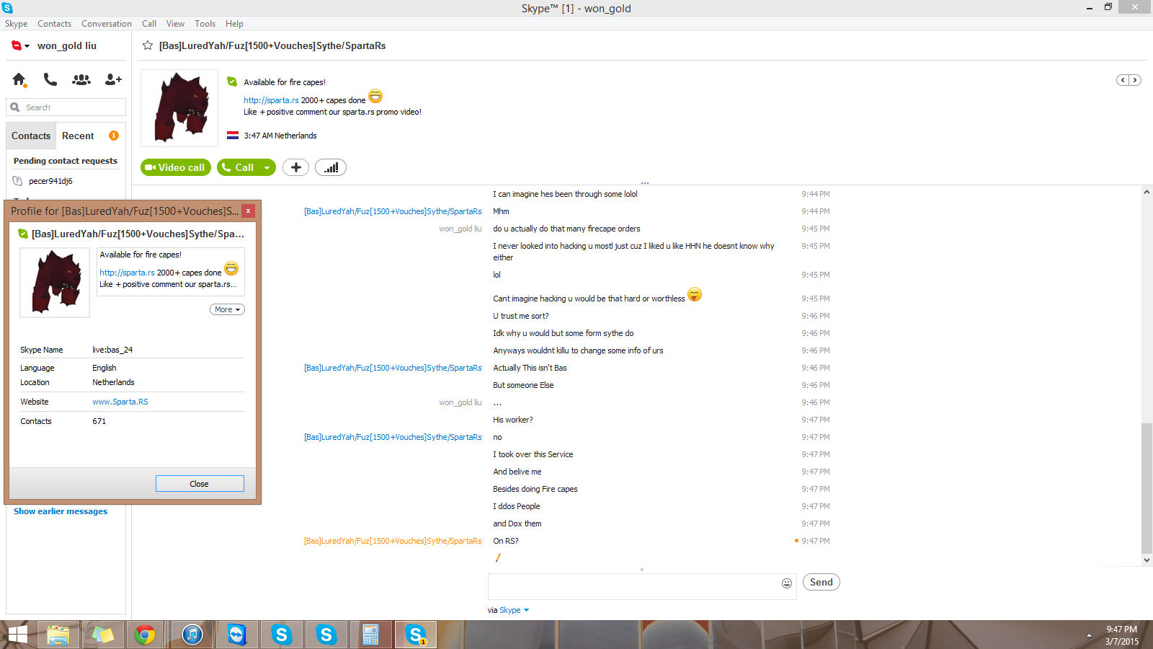
Task: Click Show earlier messages link
Action: click(x=61, y=511)
